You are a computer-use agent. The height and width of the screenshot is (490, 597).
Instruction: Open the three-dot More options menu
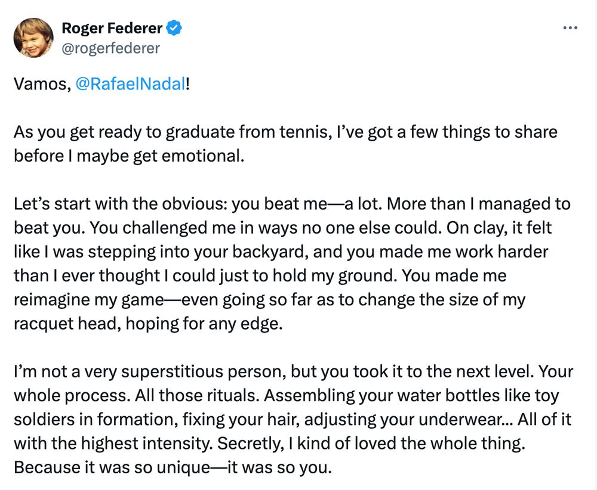tap(571, 28)
